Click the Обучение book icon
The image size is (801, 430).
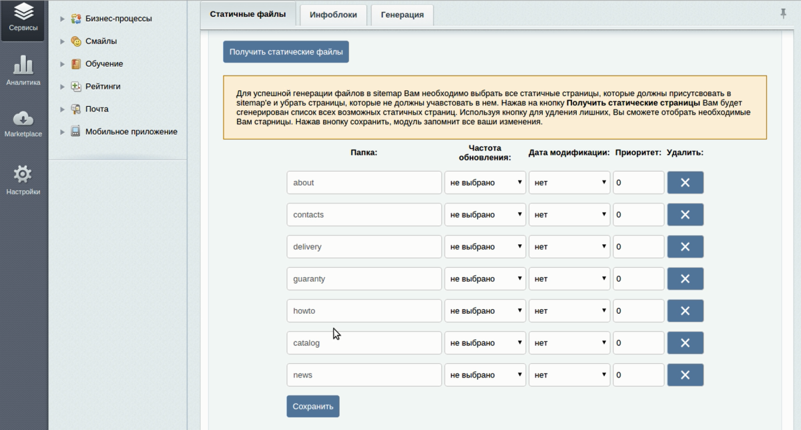pyautogui.click(x=75, y=63)
